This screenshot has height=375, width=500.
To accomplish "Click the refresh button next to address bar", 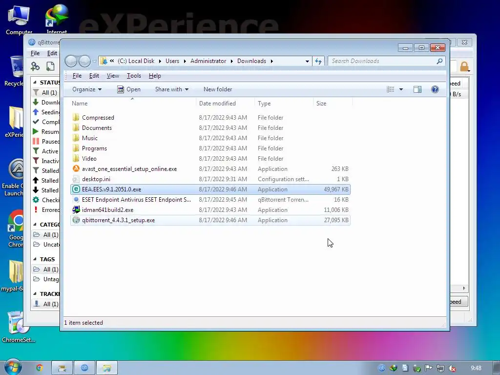I will [318, 61].
